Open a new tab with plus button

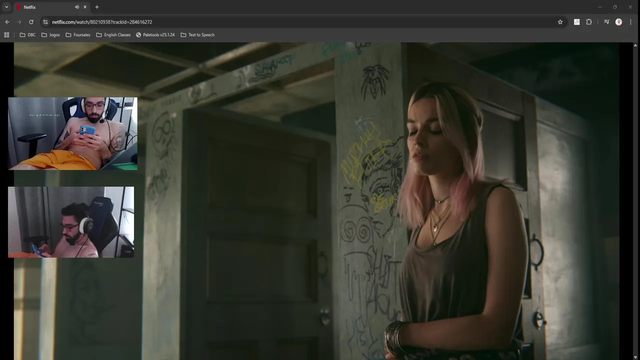click(x=97, y=7)
